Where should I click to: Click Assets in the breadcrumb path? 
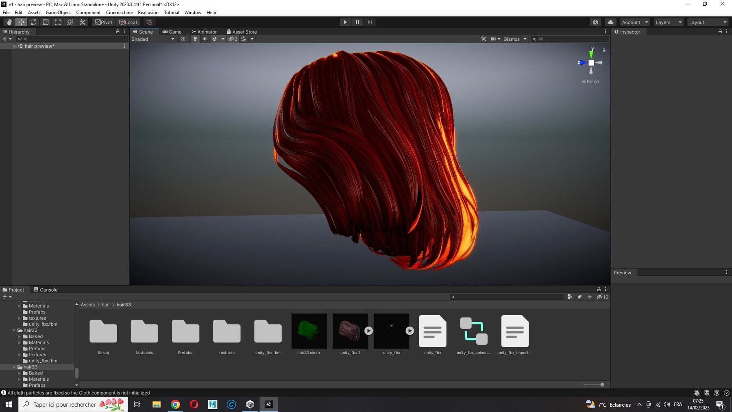(x=88, y=305)
